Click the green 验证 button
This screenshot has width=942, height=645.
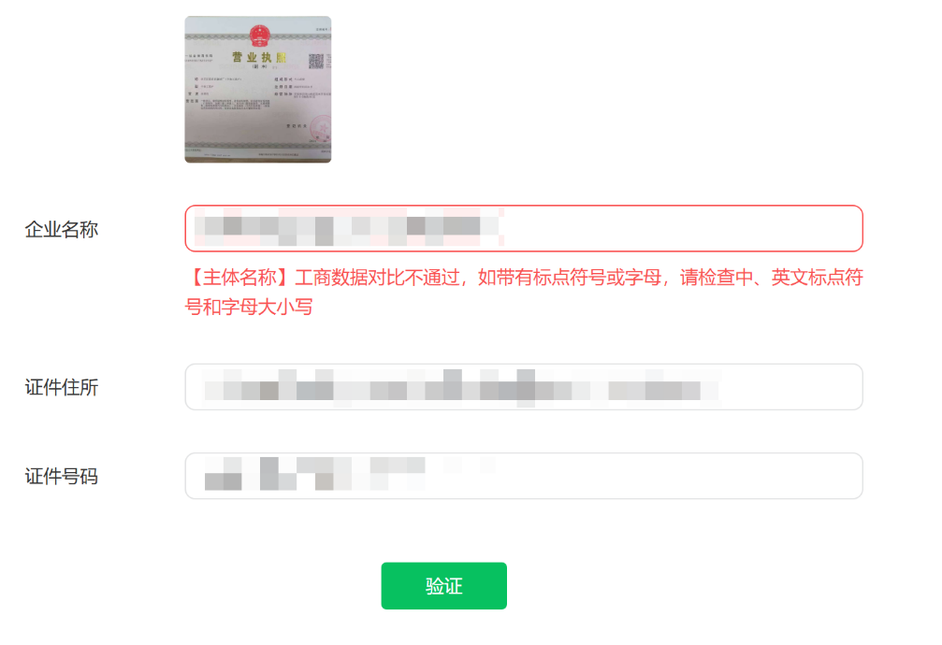444,585
